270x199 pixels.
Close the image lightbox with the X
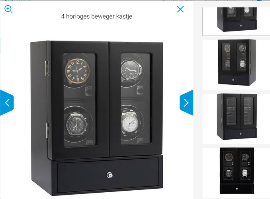(x=180, y=9)
